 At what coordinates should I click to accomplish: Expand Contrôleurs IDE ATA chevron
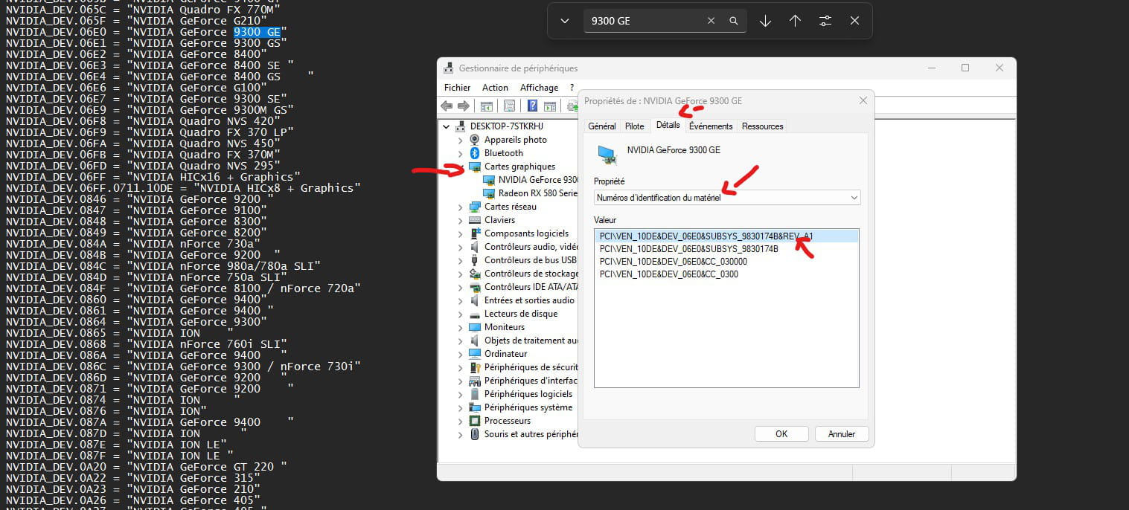pos(461,287)
